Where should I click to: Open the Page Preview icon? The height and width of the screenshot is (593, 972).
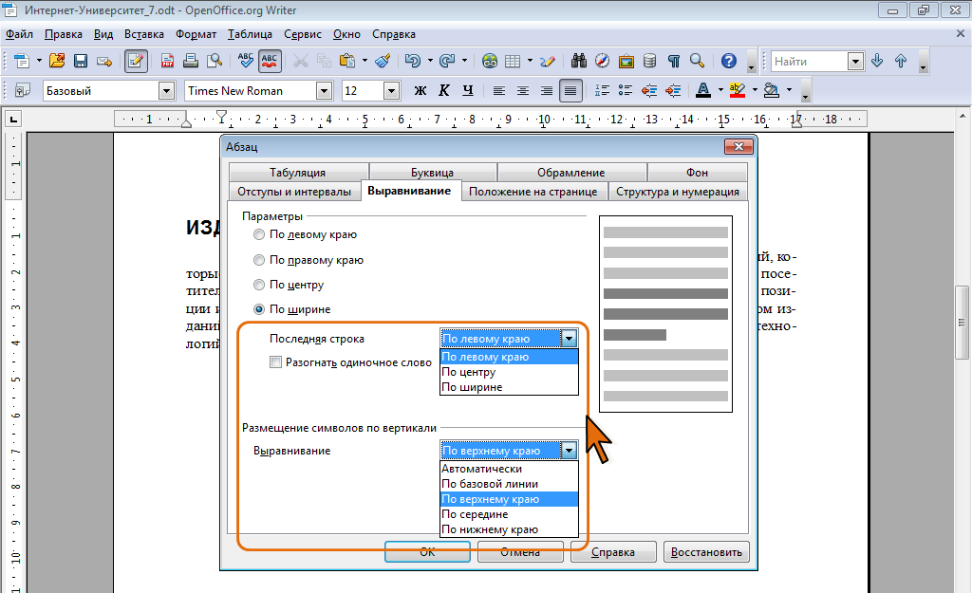(x=215, y=61)
